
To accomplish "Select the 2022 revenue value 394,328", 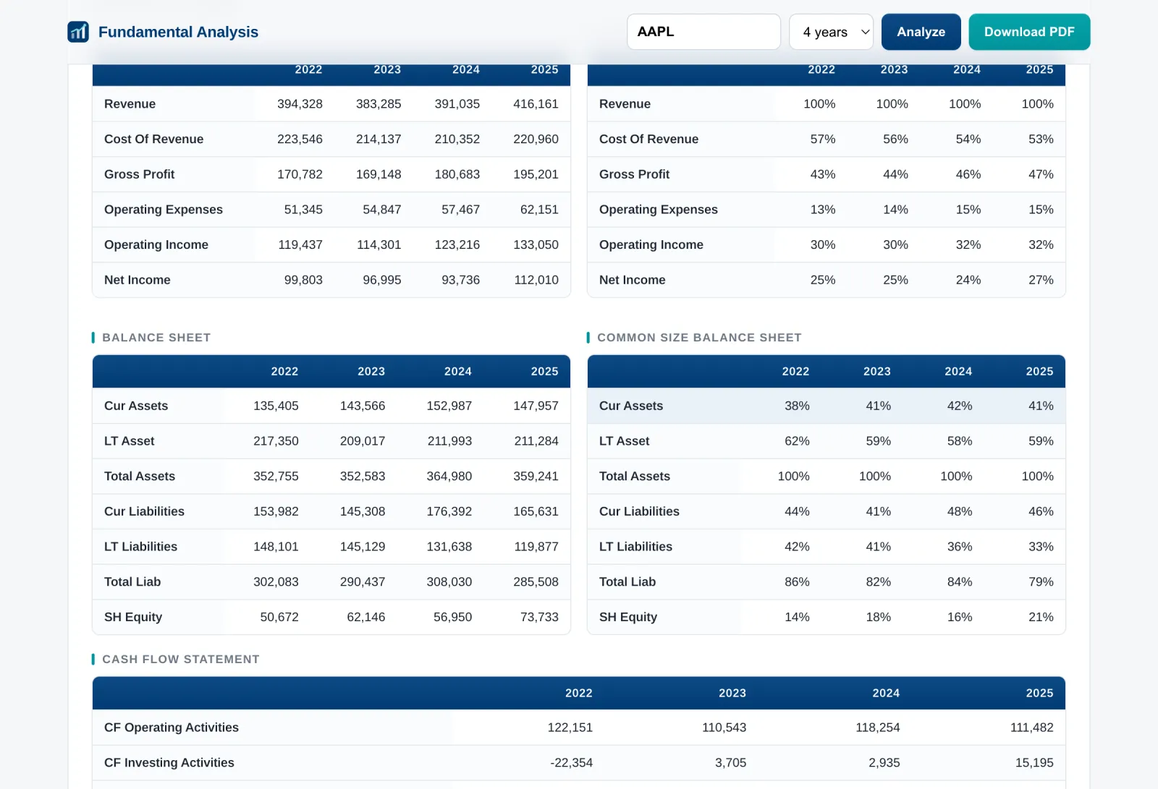I will point(300,104).
